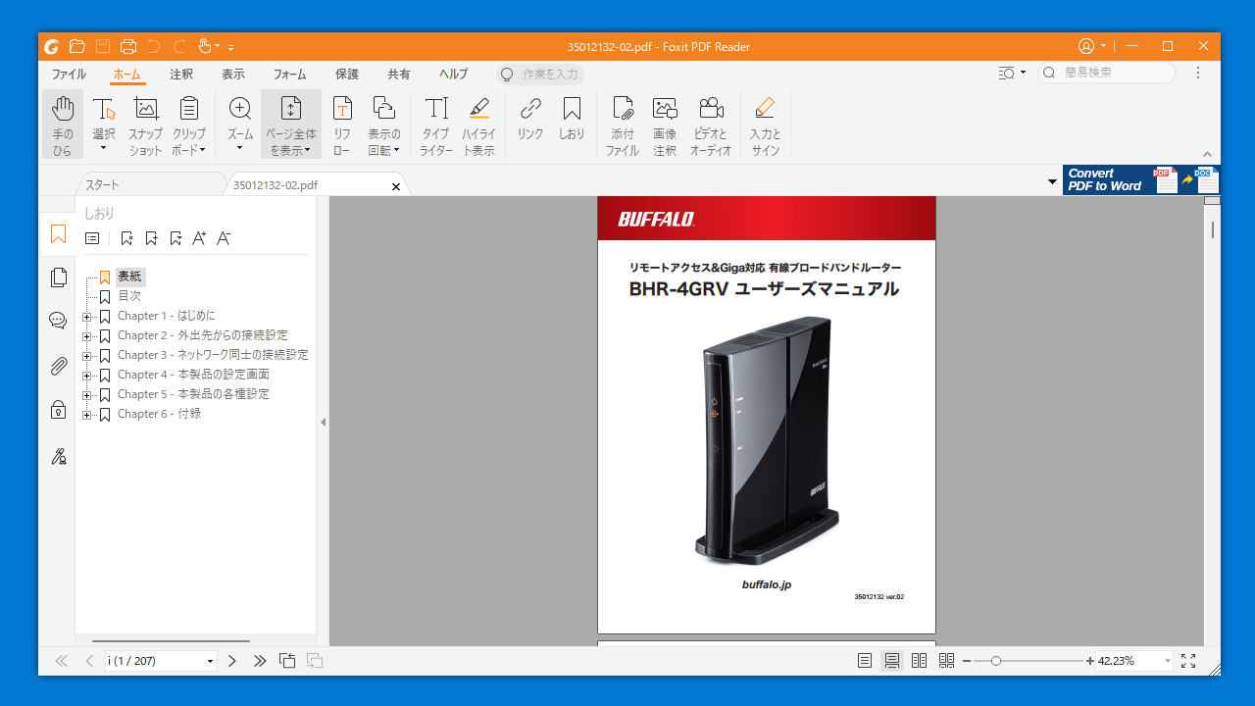Viewport: 1255px width, 706px height.
Task: Click the Convert PDF to Word banner
Action: [1141, 179]
